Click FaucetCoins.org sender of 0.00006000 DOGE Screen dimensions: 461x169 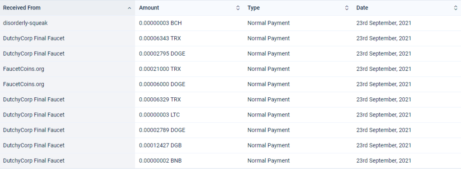[23, 84]
